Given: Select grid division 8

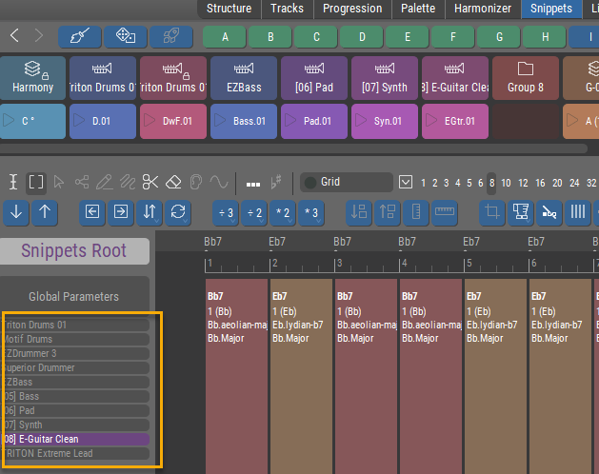Looking at the screenshot, I should (x=491, y=183).
